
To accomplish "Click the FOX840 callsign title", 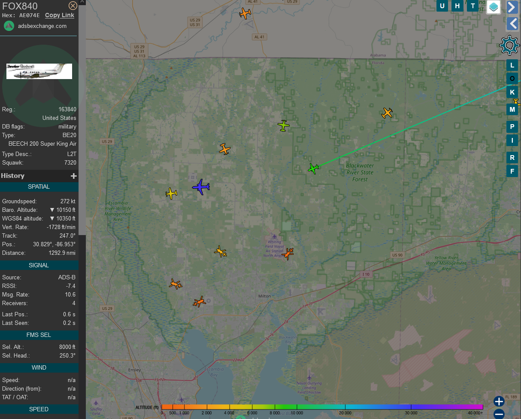I will [x=20, y=6].
